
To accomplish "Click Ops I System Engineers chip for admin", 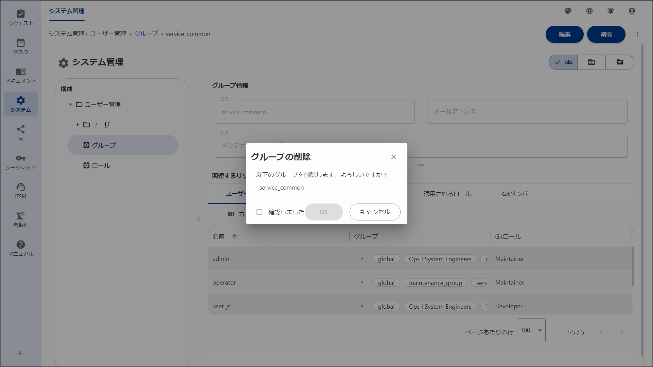I will (x=440, y=259).
